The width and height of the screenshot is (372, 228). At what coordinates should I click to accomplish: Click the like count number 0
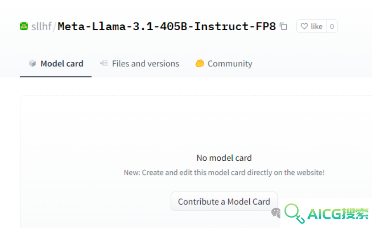point(332,26)
